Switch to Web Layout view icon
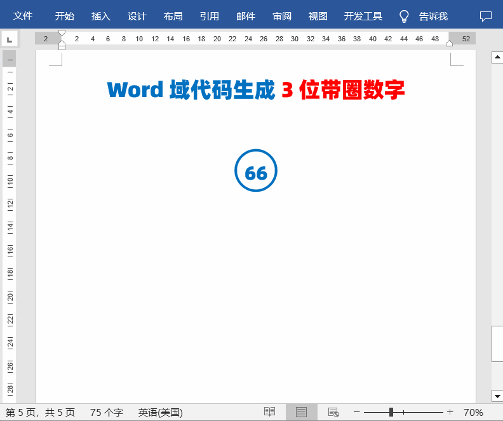This screenshot has height=421, width=503. 333,412
